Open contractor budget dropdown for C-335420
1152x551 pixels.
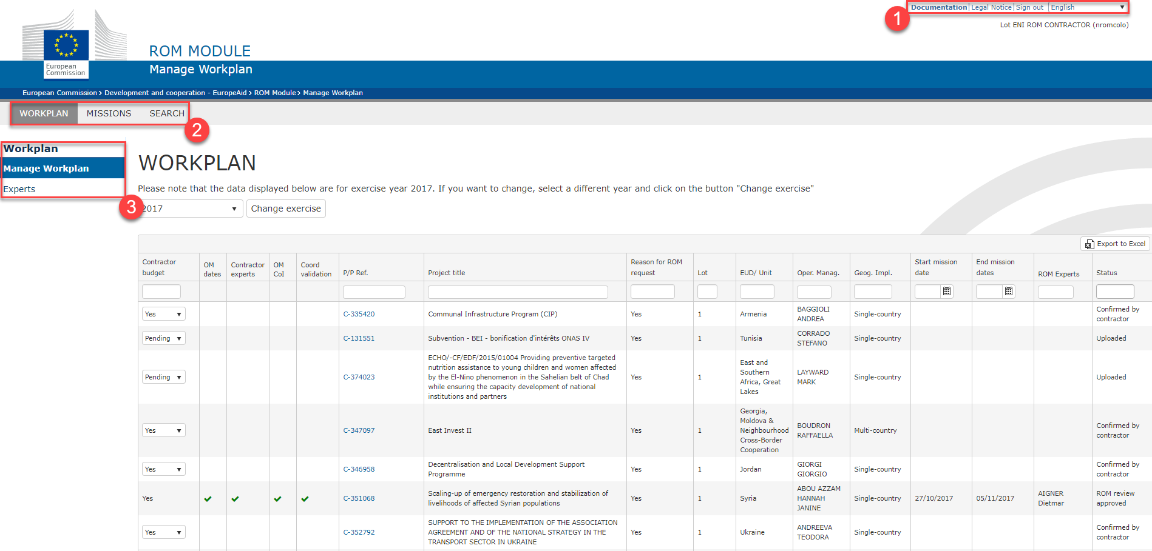(x=164, y=314)
